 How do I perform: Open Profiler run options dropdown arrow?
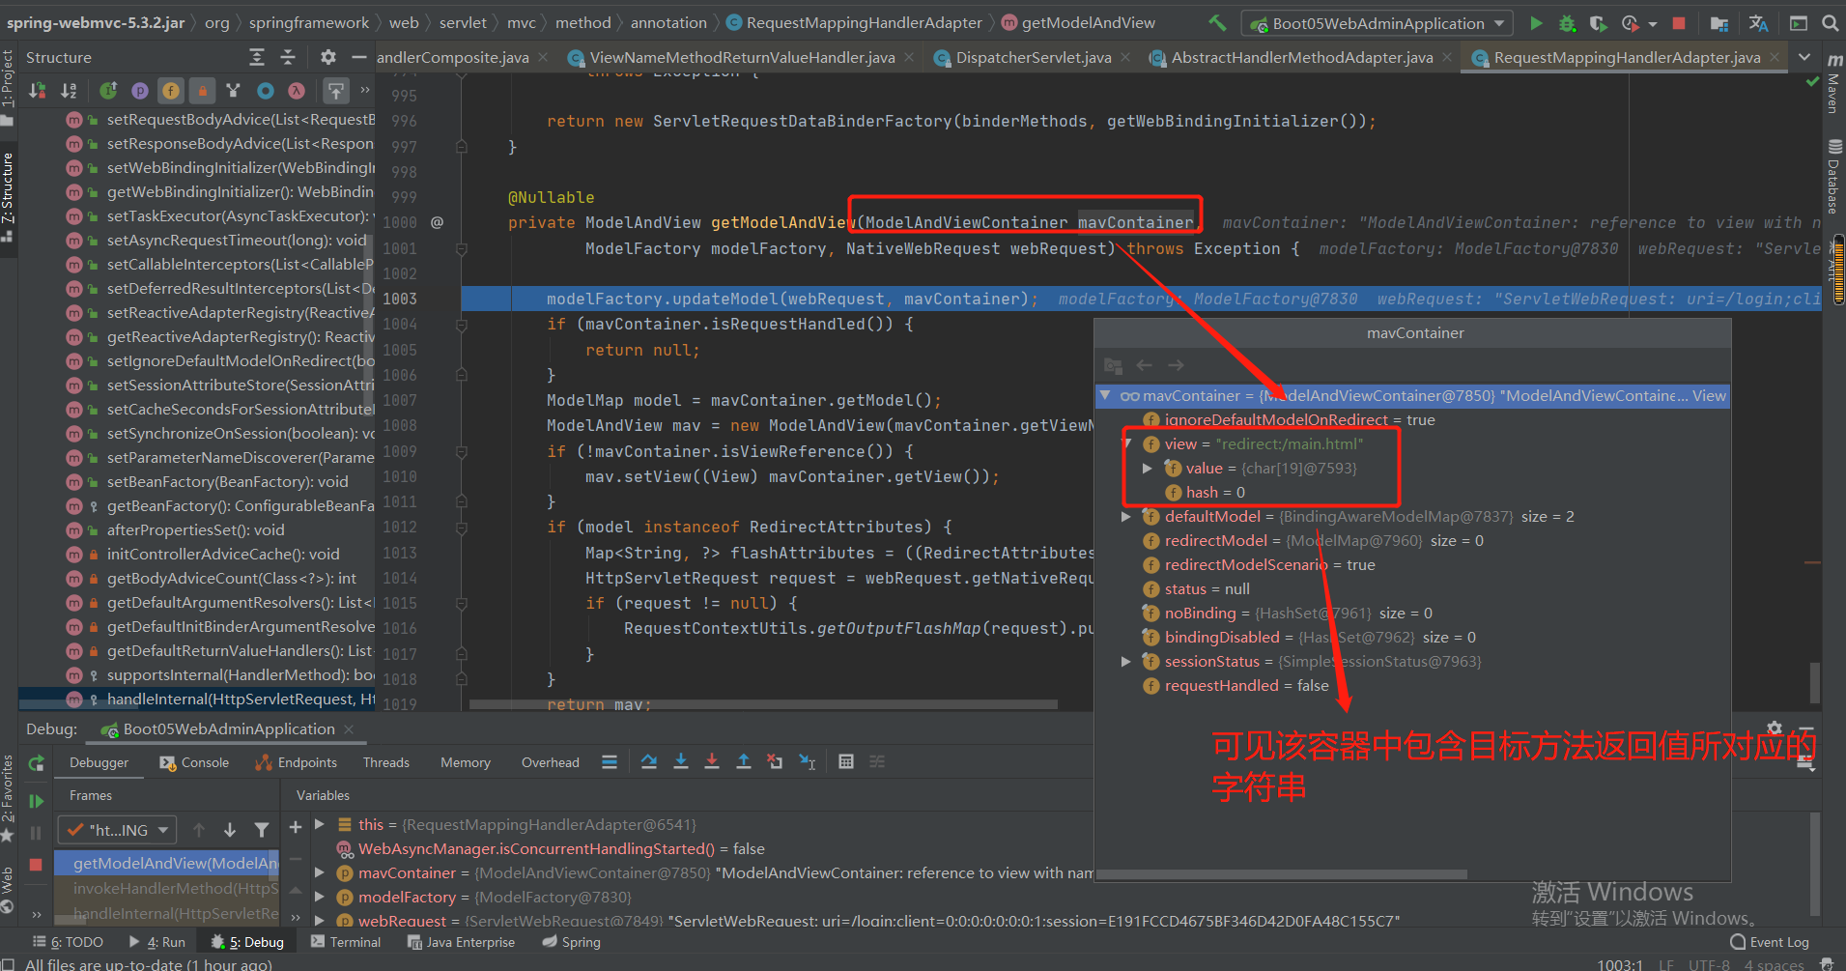pos(1653,23)
